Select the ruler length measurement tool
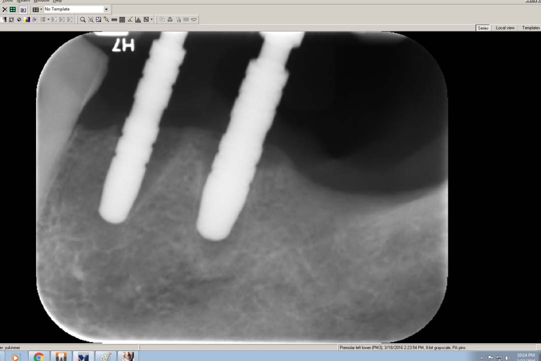Viewport: 541px width, 361px height. pos(114,20)
